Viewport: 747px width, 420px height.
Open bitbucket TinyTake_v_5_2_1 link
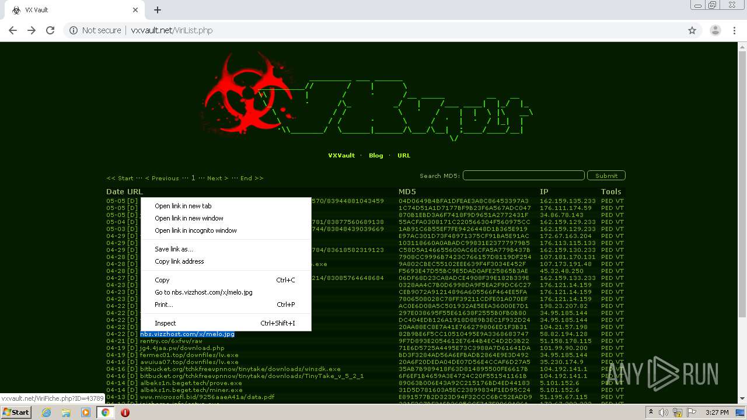pyautogui.click(x=252, y=376)
